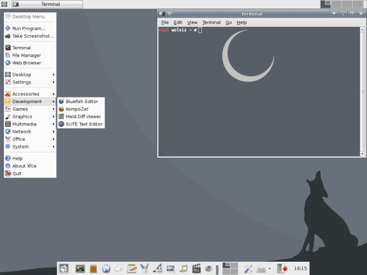Screen dimensions: 367x275
Task: Click the terminal launcher in bottom panel
Action: coord(80,268)
